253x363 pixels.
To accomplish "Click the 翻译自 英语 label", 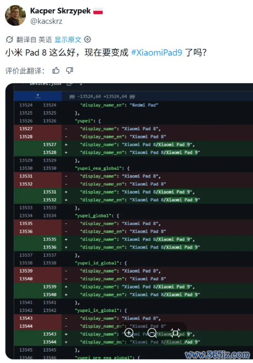I will coord(34,39).
